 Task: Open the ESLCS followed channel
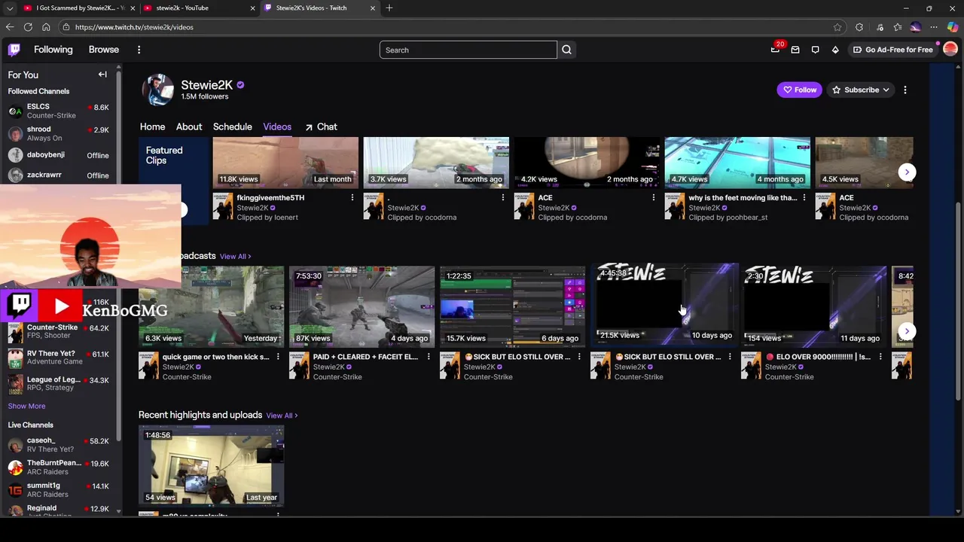tap(59, 111)
